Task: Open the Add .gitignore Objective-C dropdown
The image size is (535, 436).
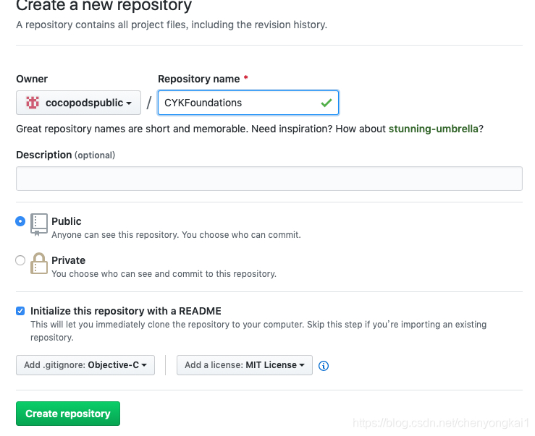Action: pos(85,365)
